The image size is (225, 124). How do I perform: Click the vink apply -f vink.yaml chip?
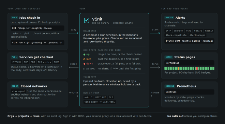(x=100, y=102)
